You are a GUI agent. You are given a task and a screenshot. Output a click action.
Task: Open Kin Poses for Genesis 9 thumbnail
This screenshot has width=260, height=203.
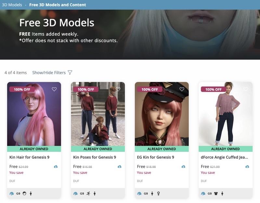tap(98, 114)
